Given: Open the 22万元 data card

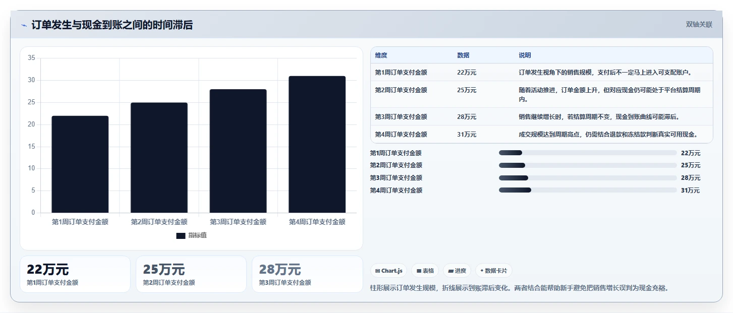Looking at the screenshot, I should pyautogui.click(x=75, y=274).
